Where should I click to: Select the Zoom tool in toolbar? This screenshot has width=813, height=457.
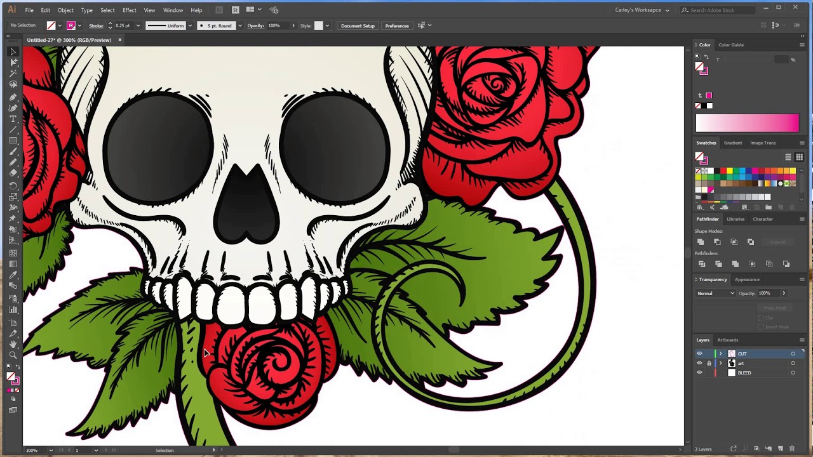13,355
